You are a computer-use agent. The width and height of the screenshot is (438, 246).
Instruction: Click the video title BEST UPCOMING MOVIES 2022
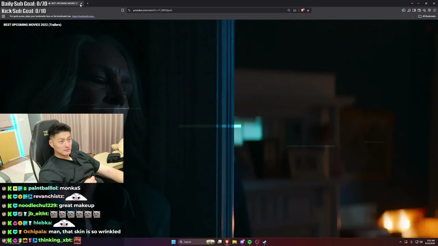[33, 25]
